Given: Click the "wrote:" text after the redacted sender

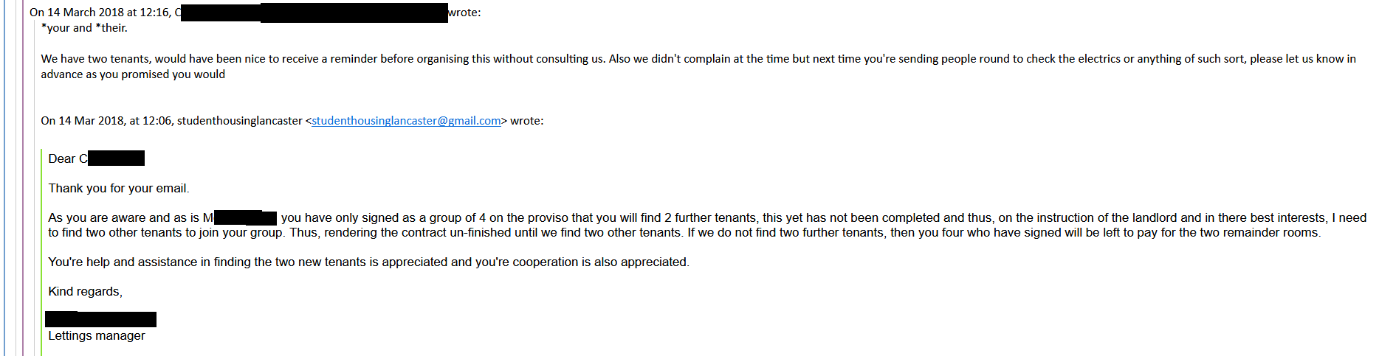Looking at the screenshot, I should point(464,13).
